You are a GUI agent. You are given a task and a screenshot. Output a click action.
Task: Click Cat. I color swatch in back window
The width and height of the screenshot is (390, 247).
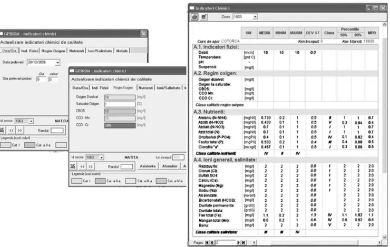point(5,145)
